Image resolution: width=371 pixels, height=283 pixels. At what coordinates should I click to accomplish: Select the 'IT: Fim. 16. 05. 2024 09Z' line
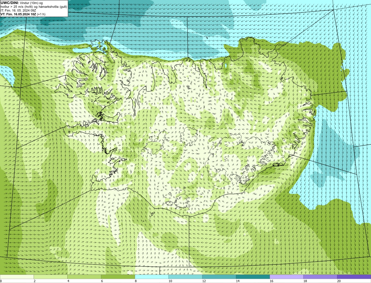point(18,10)
